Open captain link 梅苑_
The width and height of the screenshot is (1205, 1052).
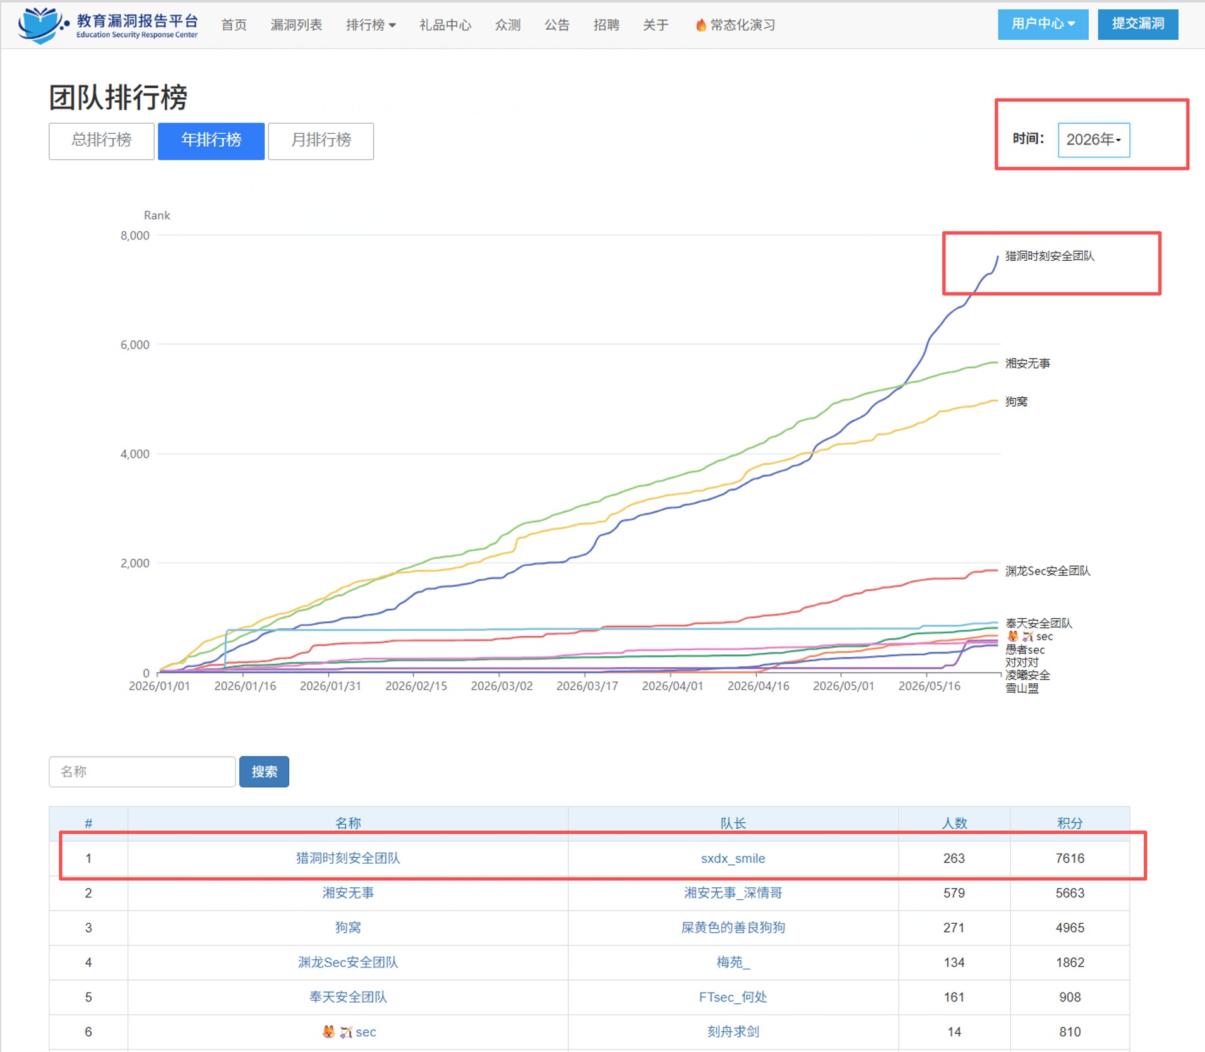pyautogui.click(x=733, y=962)
